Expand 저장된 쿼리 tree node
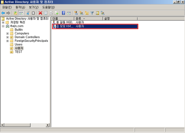Screen dimensions: 185x133 point(3,22)
